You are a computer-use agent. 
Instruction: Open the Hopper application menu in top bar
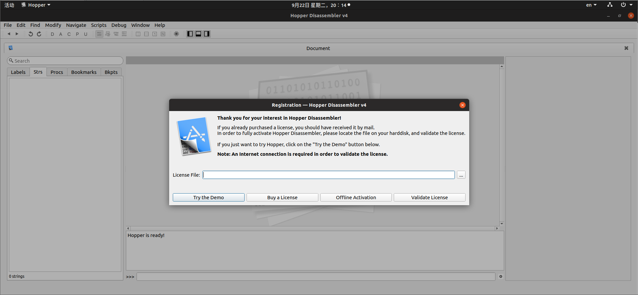36,5
